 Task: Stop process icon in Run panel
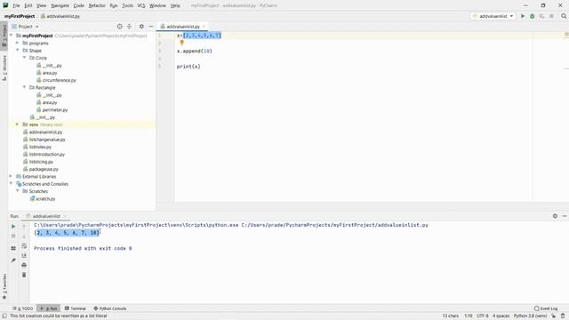[x=13, y=236]
